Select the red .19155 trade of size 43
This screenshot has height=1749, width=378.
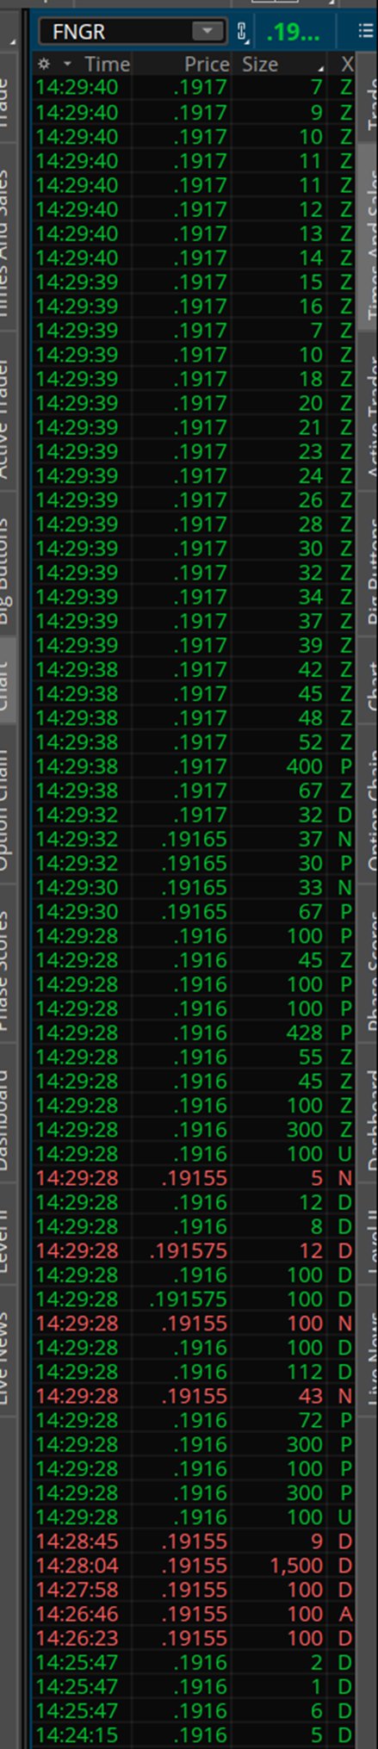tap(194, 1396)
